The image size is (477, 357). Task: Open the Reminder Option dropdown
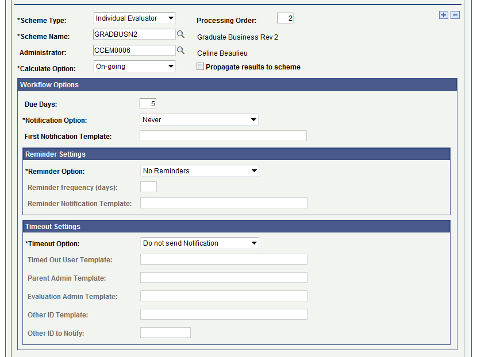click(199, 170)
